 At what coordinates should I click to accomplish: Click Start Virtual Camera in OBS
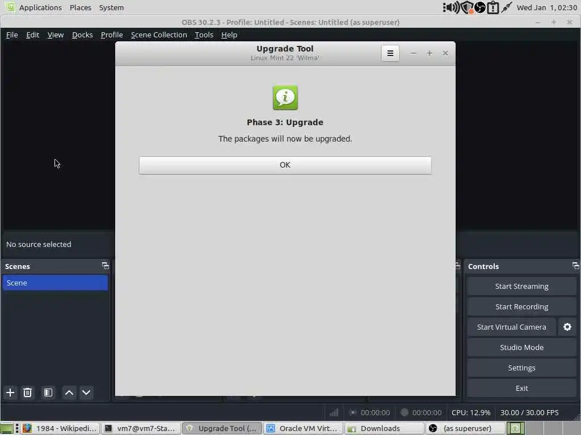(511, 327)
